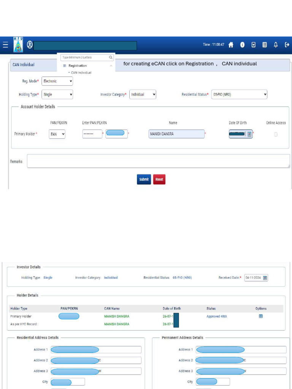The height and width of the screenshot is (389, 292).
Task: Click Permanent Address 1 field
Action: coord(241,350)
